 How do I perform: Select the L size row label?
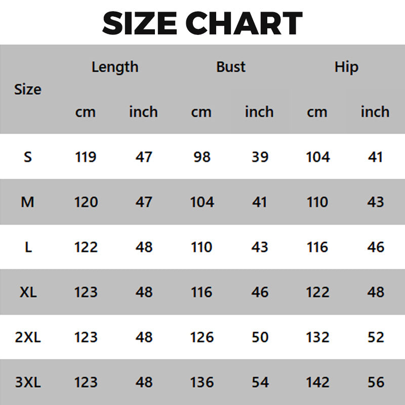28,247
